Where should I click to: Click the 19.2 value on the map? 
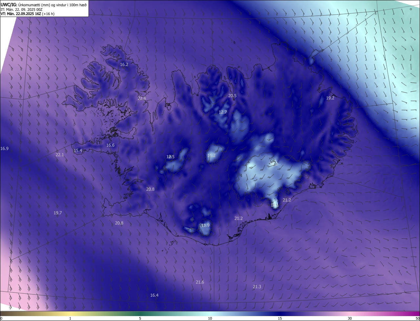pos(330,98)
